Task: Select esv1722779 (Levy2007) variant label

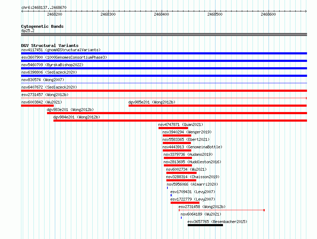Action: pyautogui.click(x=193, y=199)
